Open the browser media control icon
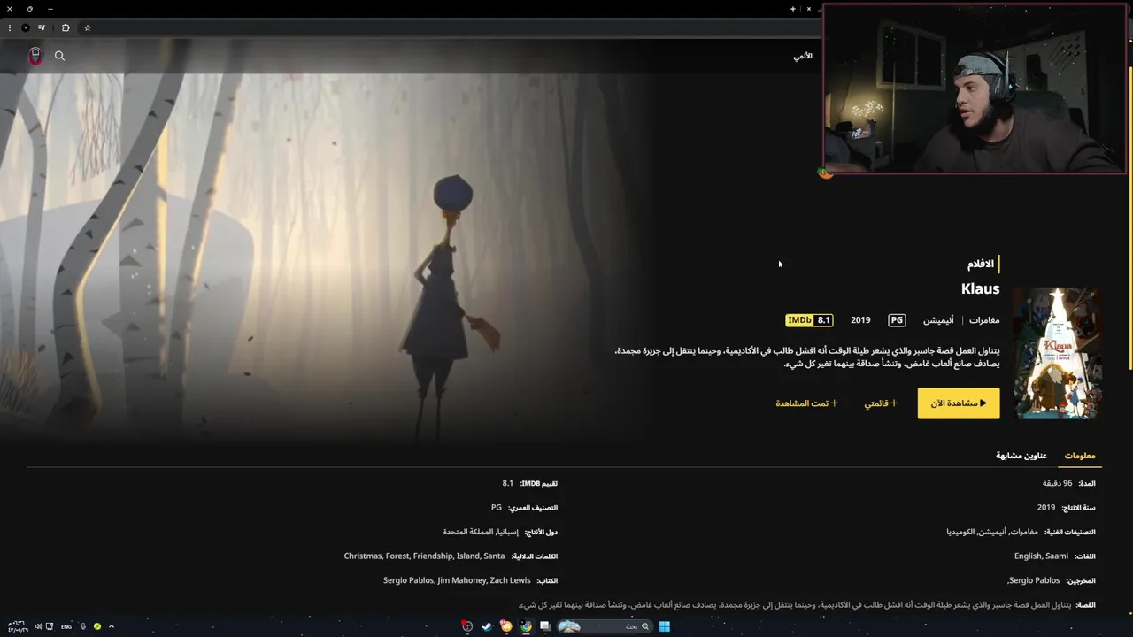 pyautogui.click(x=41, y=27)
